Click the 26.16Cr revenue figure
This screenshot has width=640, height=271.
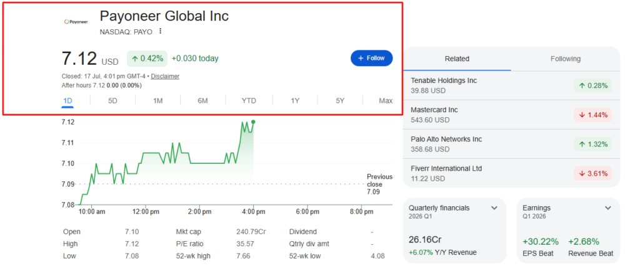(x=425, y=240)
